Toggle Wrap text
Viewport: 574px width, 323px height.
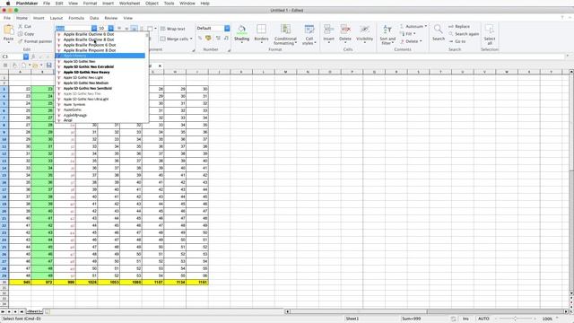[172, 29]
